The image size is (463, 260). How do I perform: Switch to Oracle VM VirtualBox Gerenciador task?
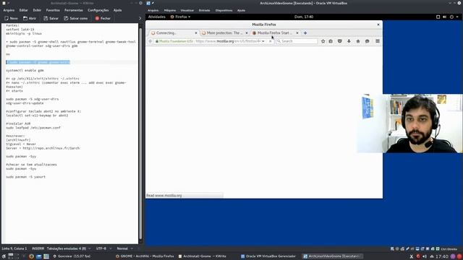coord(268,256)
